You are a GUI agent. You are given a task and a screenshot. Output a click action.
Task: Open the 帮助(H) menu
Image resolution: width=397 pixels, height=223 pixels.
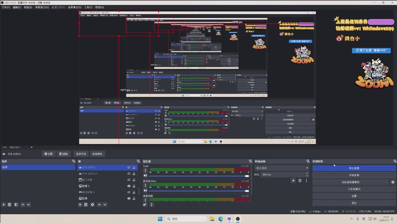click(100, 7)
